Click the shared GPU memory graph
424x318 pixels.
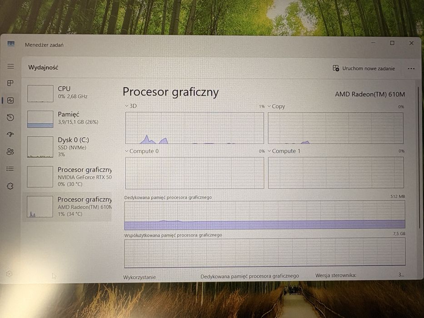pos(265,253)
